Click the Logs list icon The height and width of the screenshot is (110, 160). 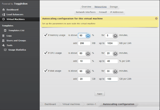pyautogui.click(x=3, y=36)
